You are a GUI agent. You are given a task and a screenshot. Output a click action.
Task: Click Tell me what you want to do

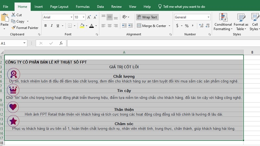pyautogui.click(x=182, y=7)
